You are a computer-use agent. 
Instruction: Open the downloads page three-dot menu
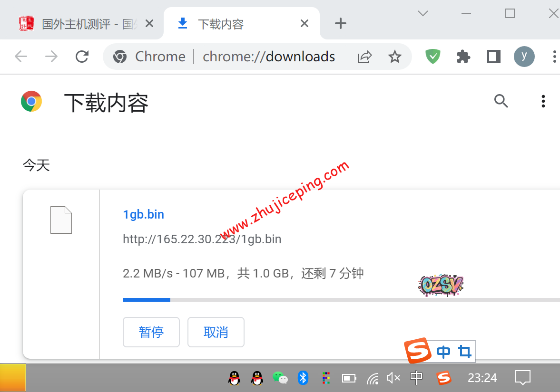tap(543, 101)
